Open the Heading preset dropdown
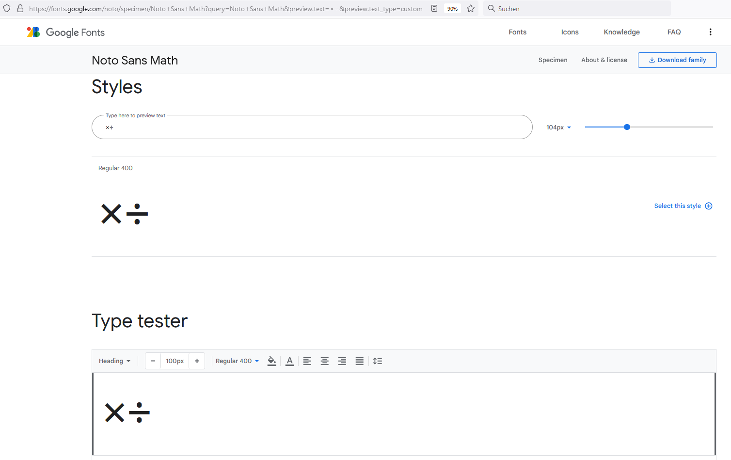Image resolution: width=731 pixels, height=460 pixels. (114, 361)
